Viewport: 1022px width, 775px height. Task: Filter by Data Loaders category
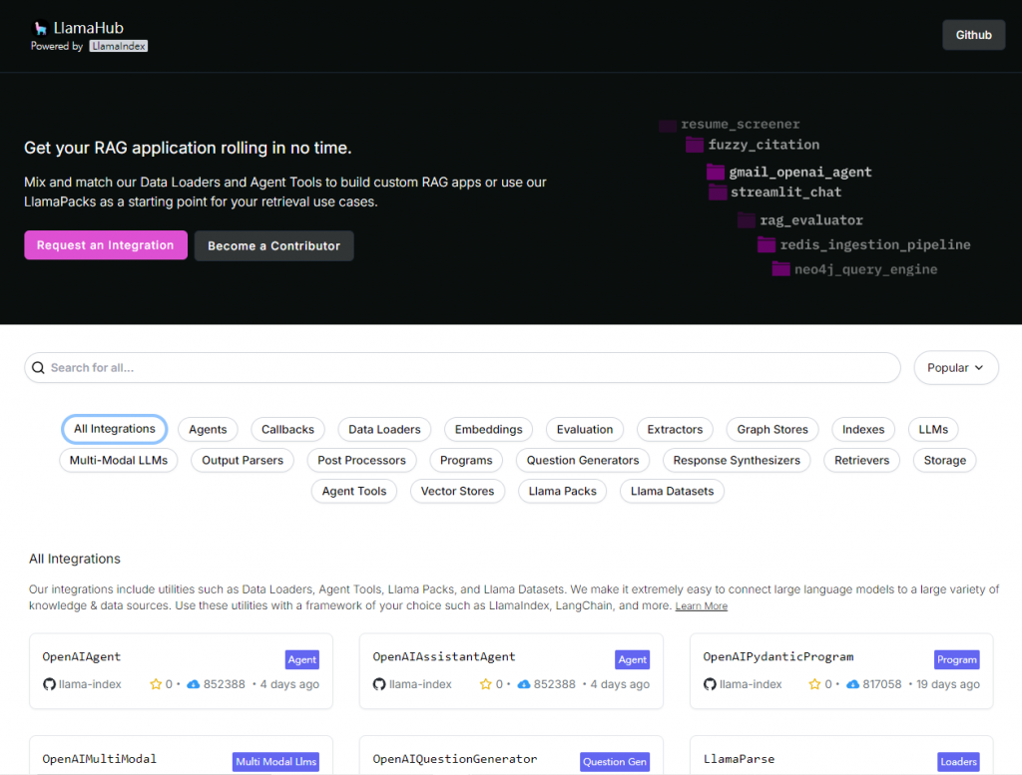click(384, 429)
